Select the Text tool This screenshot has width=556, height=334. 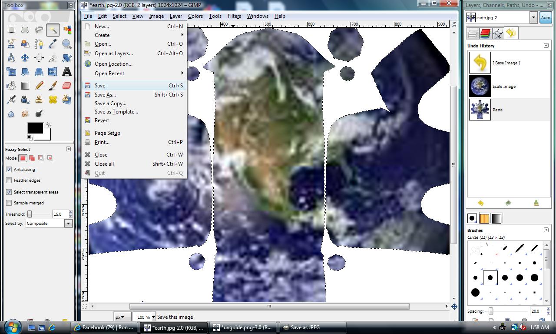pos(67,72)
